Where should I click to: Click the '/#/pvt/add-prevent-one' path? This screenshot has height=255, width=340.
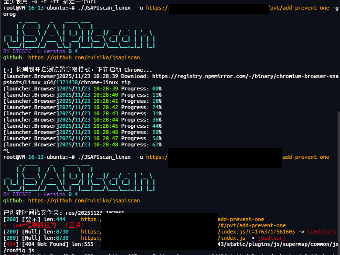(x=252, y=225)
